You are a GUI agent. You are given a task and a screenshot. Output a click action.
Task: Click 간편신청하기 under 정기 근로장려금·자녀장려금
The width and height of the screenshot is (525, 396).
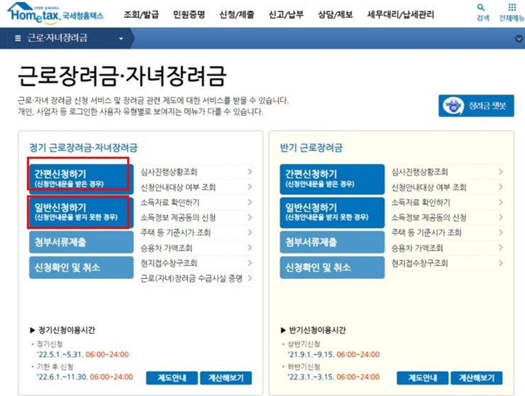click(82, 179)
